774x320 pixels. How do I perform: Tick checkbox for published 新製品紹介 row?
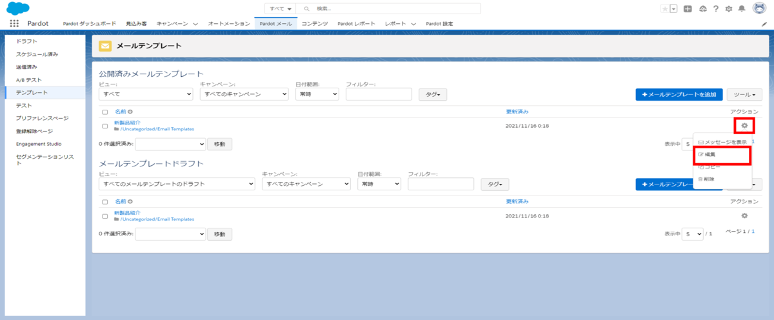point(105,126)
